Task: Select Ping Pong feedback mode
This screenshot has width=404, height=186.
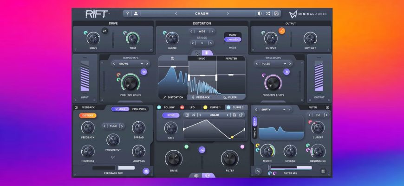Action: coord(139,109)
